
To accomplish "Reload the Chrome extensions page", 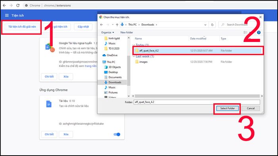I will [x=18, y=6].
